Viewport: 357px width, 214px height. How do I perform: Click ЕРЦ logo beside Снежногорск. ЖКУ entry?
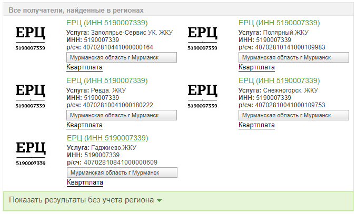202,96
